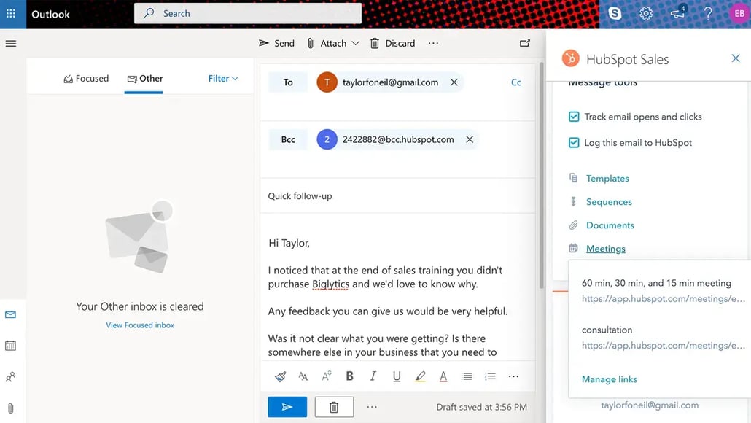Click the Meetings link
Viewport: 751px width, 423px height.
coord(605,249)
